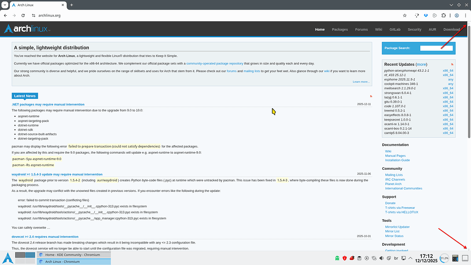The image size is (471, 265).
Task: Launch the calculator icon in the taskbar tray
Action: coord(455,258)
